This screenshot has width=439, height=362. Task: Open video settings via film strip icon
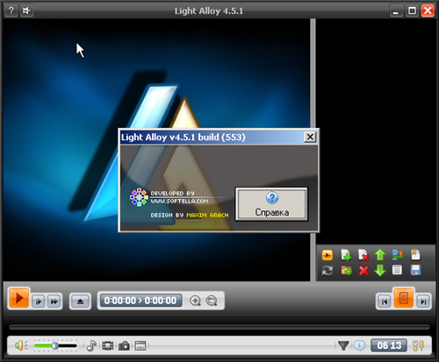tap(108, 346)
